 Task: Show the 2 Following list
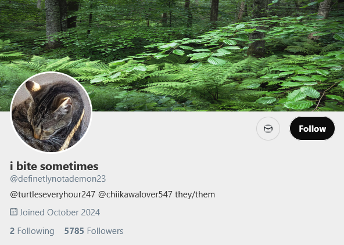tap(32, 231)
